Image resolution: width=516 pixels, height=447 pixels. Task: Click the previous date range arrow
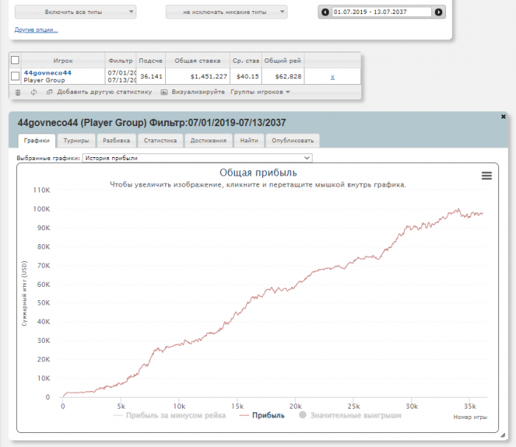[x=325, y=12]
